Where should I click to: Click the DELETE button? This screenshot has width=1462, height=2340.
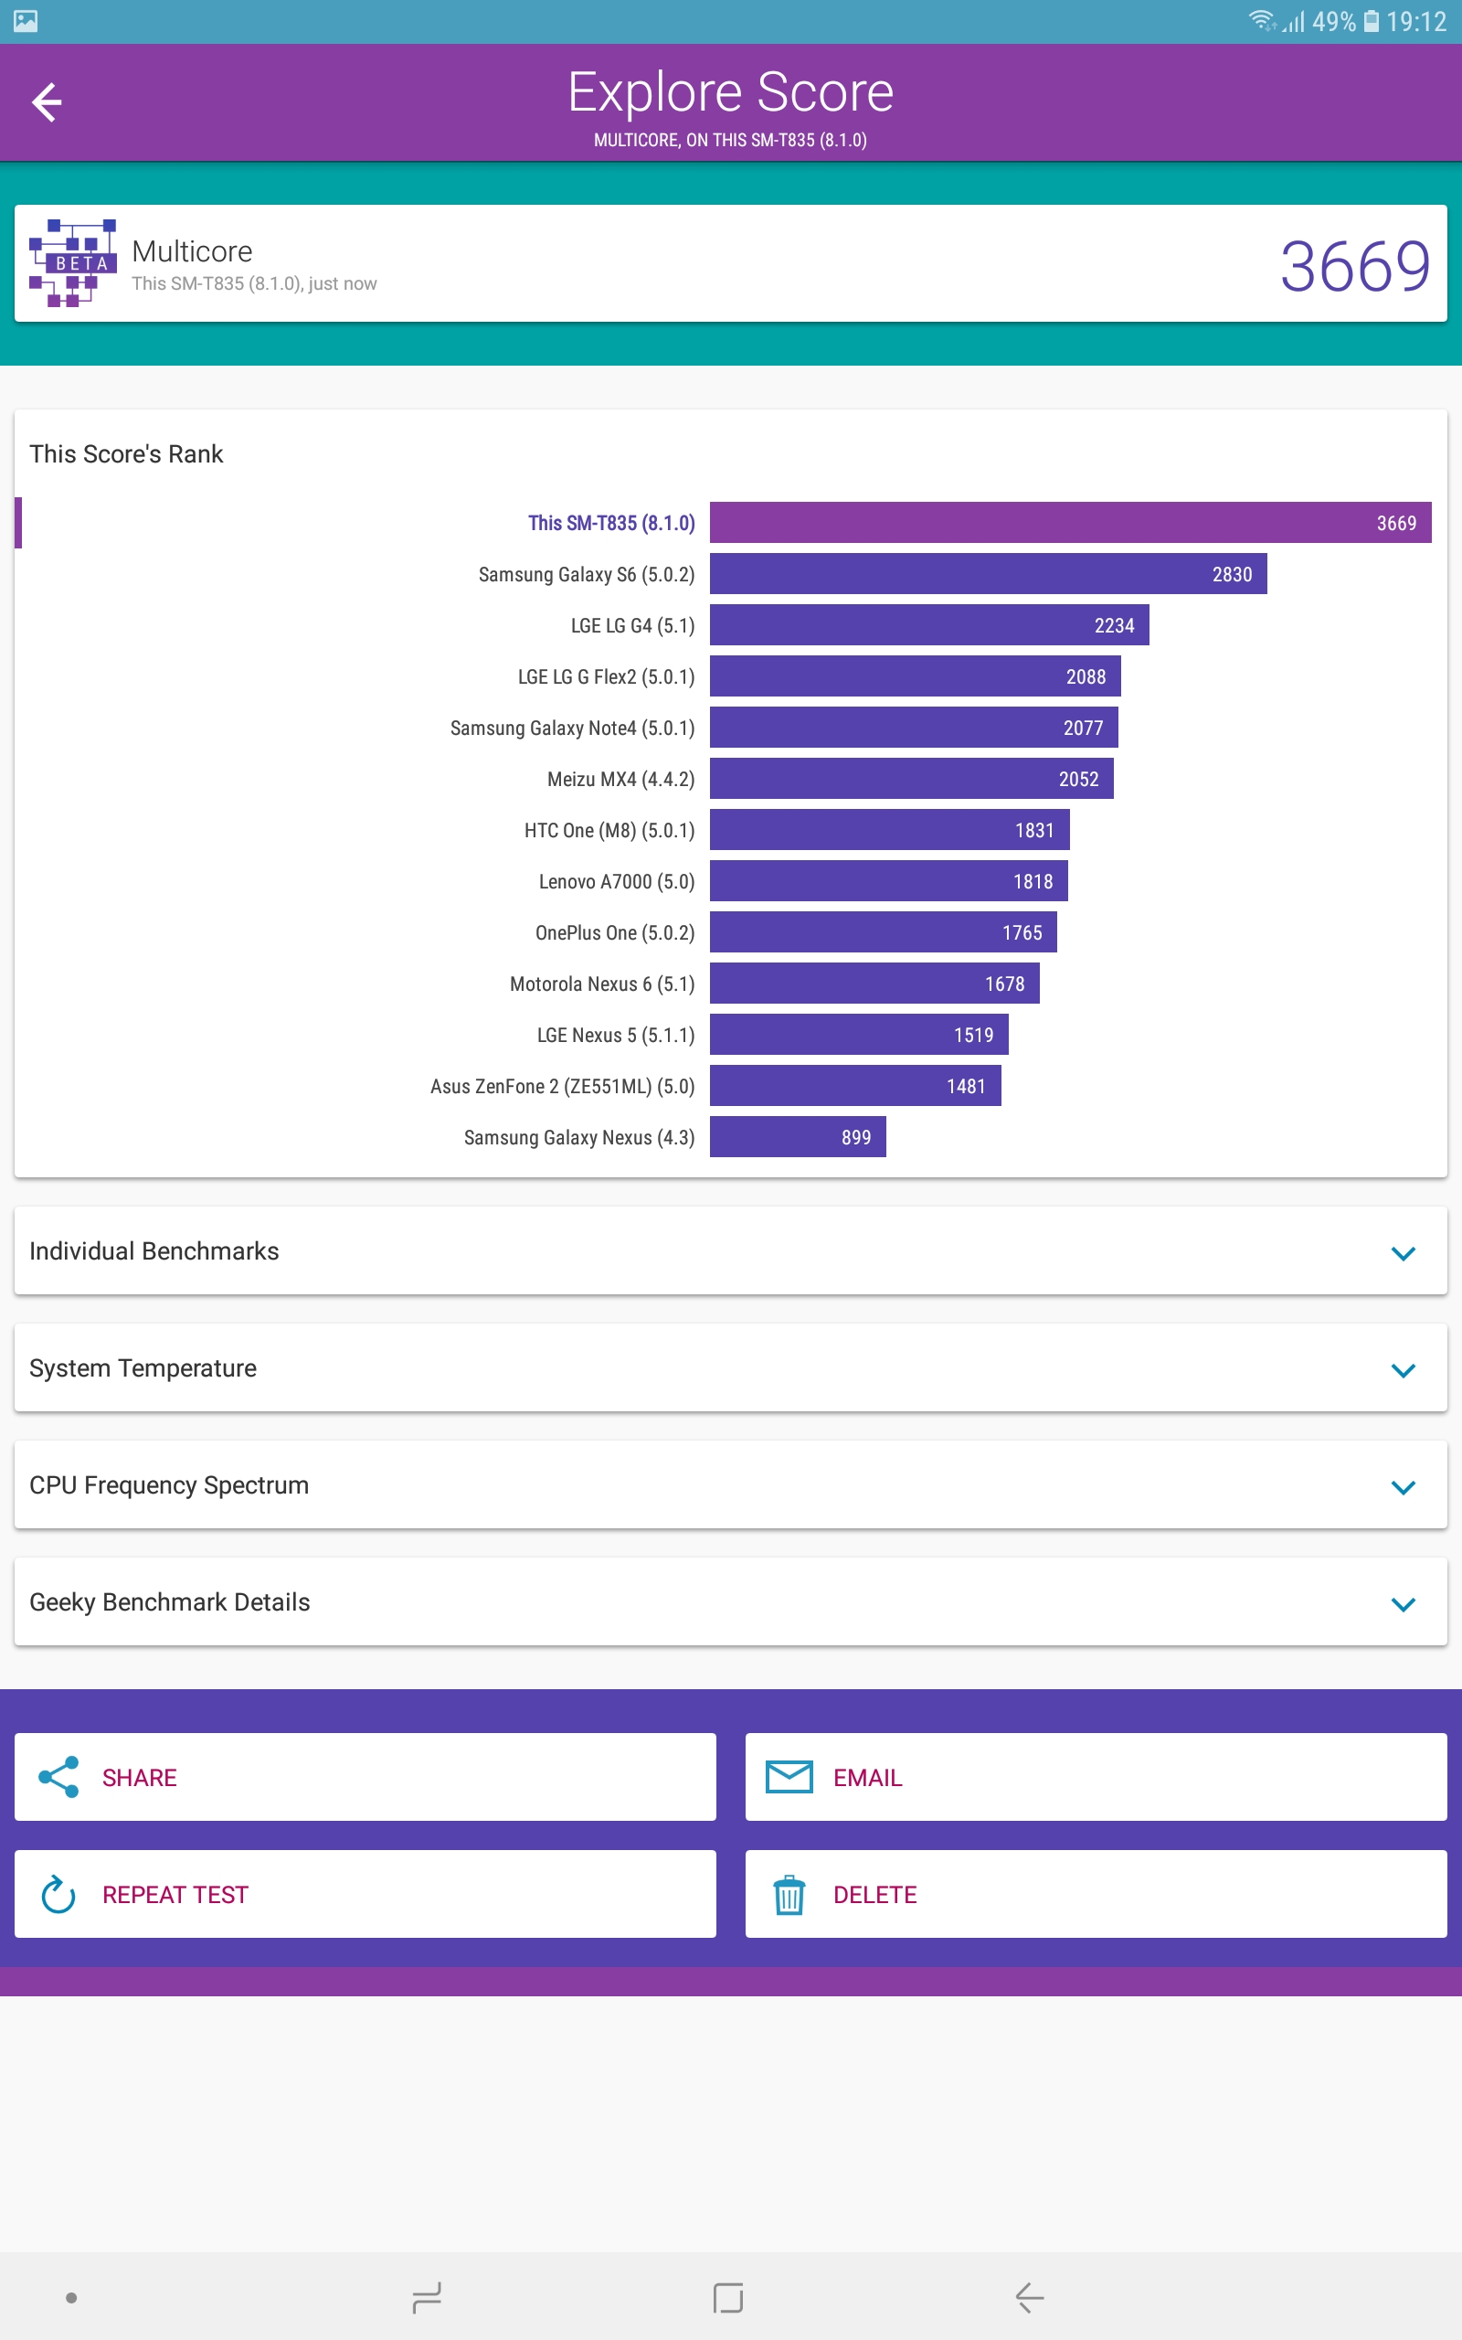1096,1893
